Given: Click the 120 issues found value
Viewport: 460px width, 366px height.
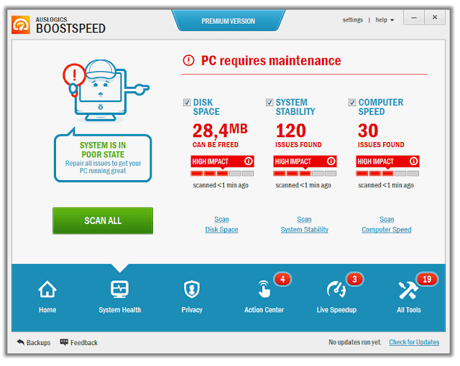Looking at the screenshot, I should [298, 135].
